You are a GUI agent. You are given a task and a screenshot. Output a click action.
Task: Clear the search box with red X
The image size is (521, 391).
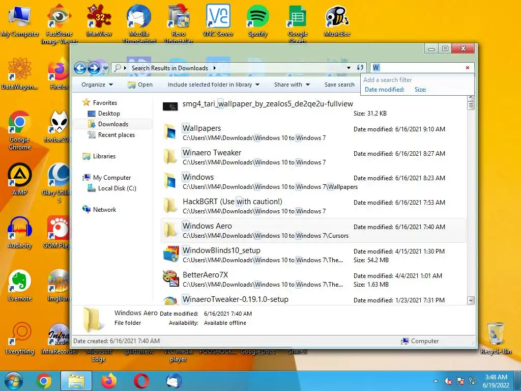[x=468, y=68]
